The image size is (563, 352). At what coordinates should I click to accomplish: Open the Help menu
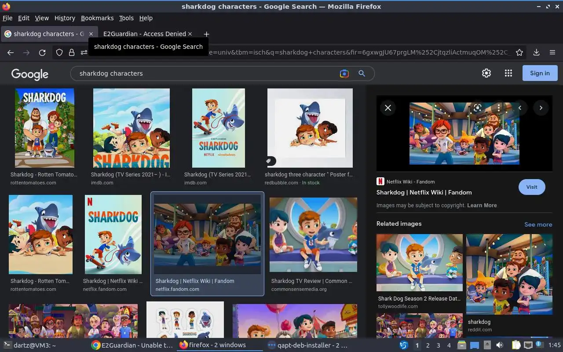pos(146,18)
